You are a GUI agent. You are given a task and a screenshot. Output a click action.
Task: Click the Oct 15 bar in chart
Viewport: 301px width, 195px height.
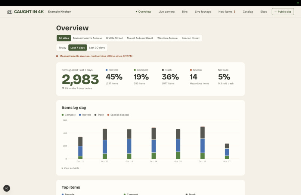(178, 144)
